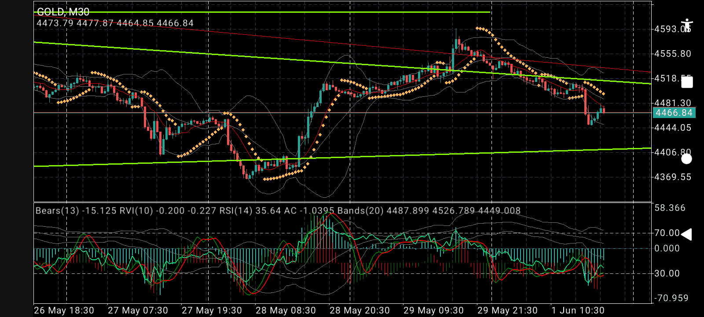The height and width of the screenshot is (317, 704).
Task: Tap the 26 May 18:30 time label
Action: pos(64,310)
